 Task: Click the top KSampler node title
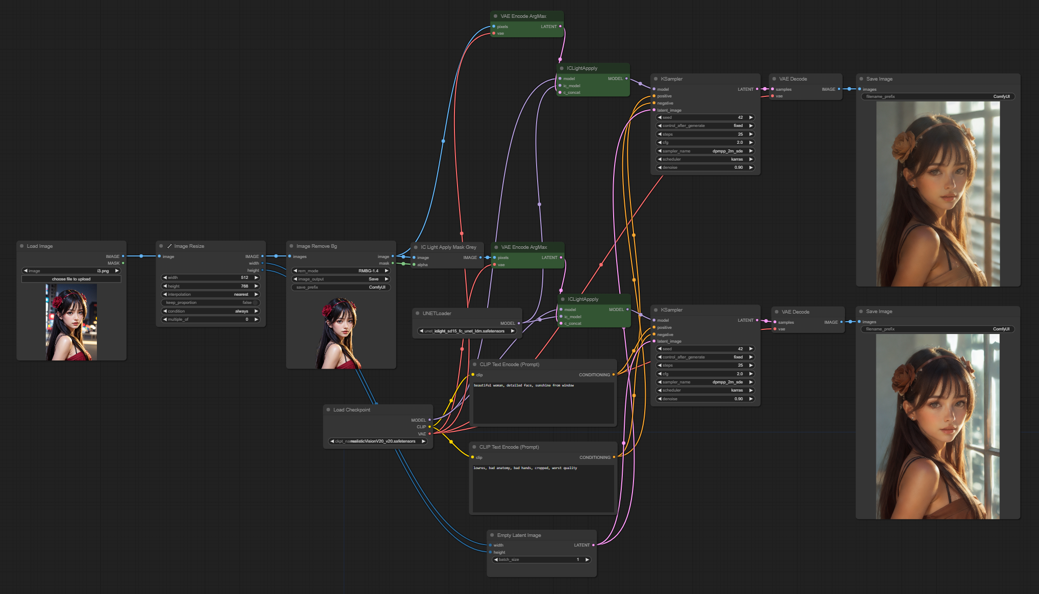pyautogui.click(x=671, y=79)
